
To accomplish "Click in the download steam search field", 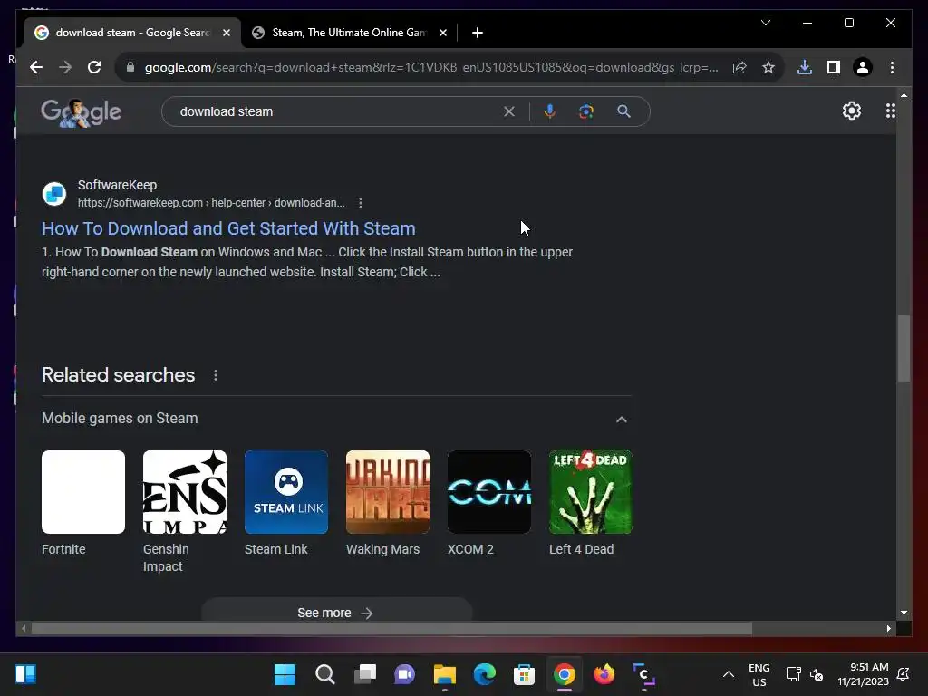I will coord(337,111).
